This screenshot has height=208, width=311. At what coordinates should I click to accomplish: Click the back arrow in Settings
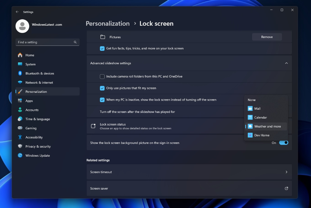[x=17, y=12]
